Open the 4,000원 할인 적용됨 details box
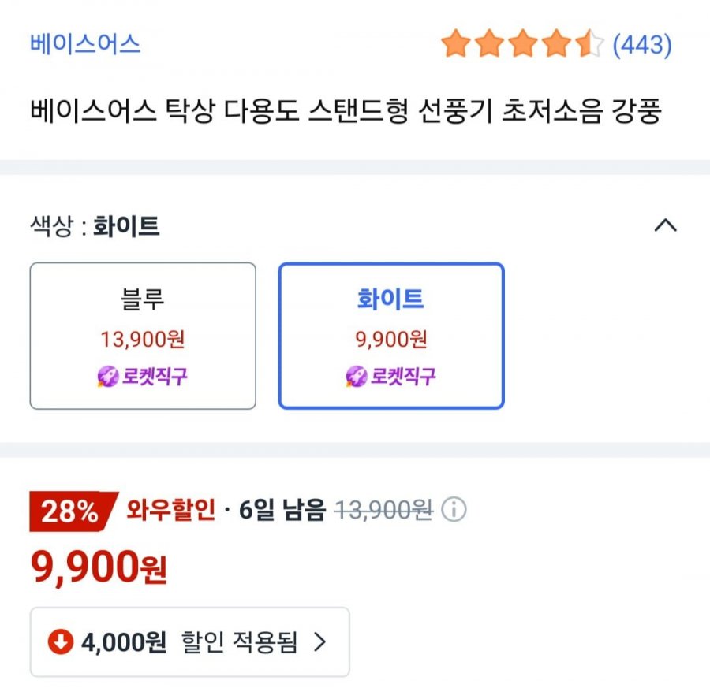The height and width of the screenshot is (699, 710). pyautogui.click(x=189, y=641)
